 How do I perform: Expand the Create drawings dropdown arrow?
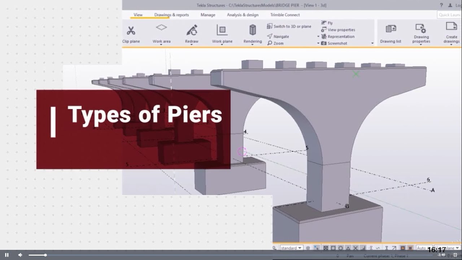pos(452,45)
